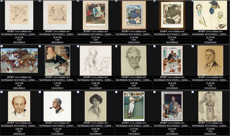Check the box for the soldier sketch

click(x=193, y=92)
